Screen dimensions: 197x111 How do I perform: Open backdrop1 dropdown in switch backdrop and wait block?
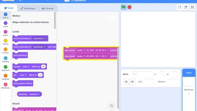pos(39,47)
